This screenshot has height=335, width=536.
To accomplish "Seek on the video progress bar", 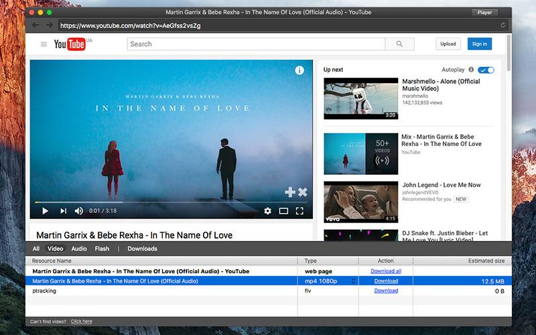I will pos(171,202).
